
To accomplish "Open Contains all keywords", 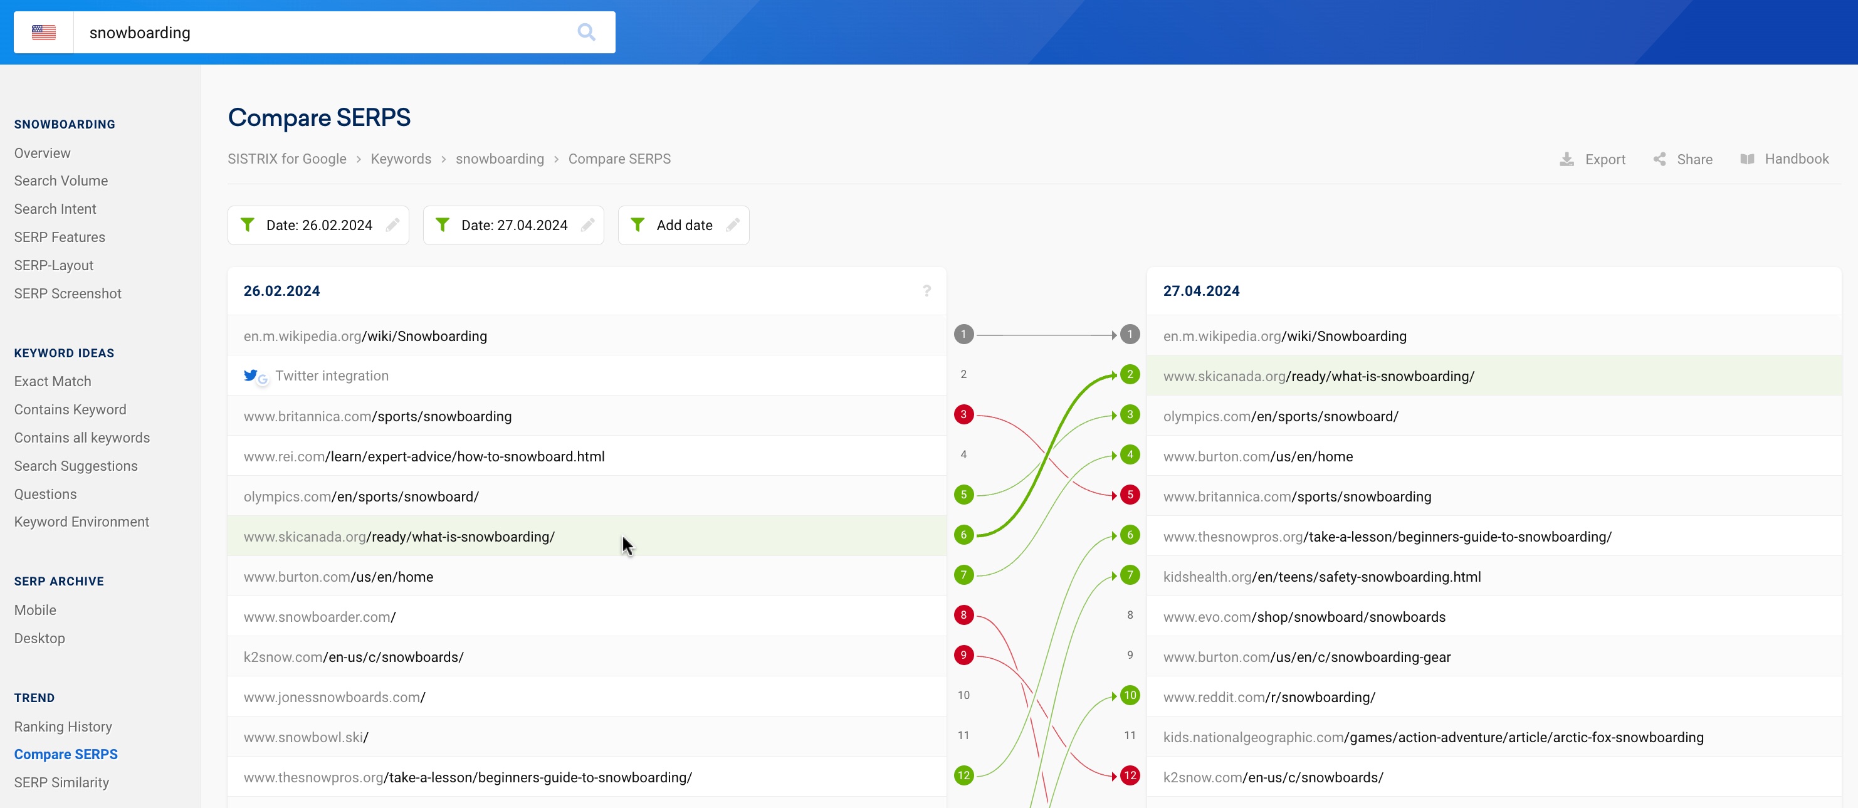I will pos(82,438).
